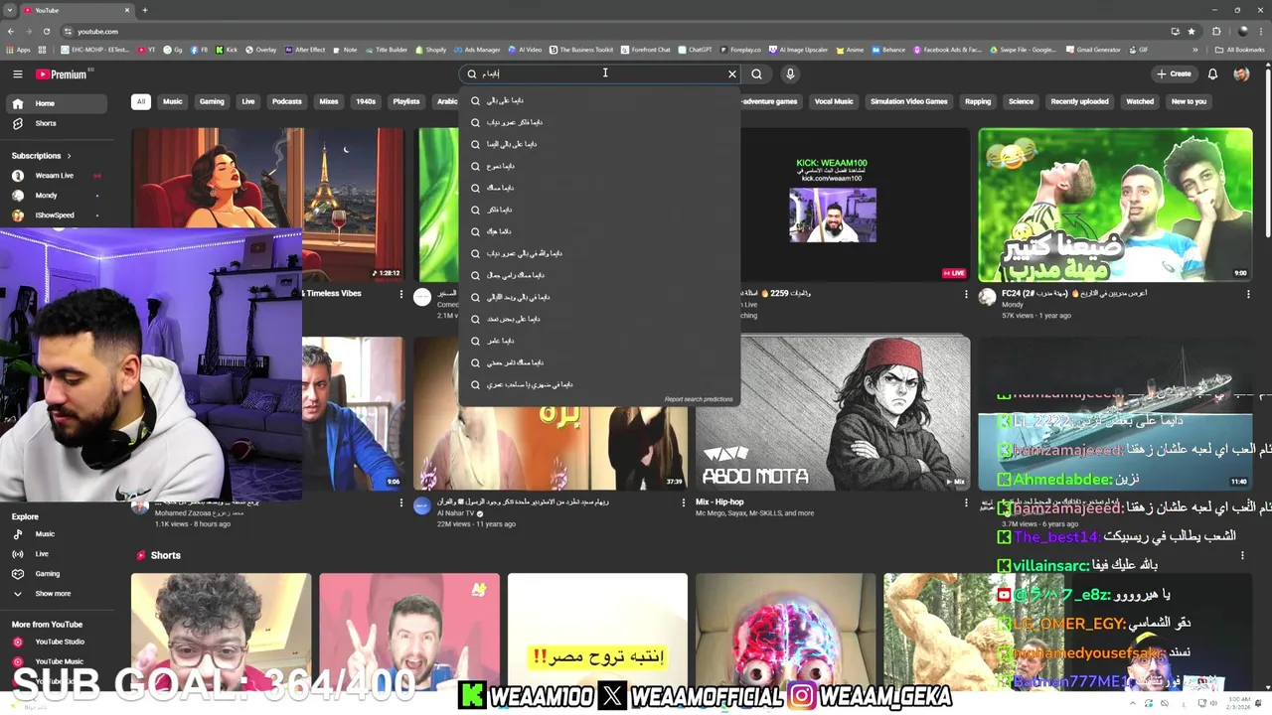This screenshot has width=1272, height=715.
Task: Expand the Subscriptions section chevron
Action: click(70, 156)
